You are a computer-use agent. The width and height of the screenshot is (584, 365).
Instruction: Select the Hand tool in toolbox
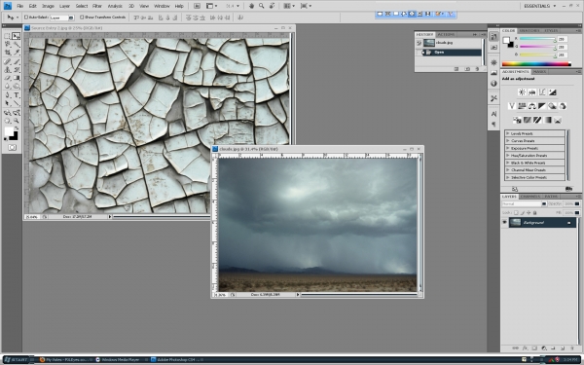(7, 121)
